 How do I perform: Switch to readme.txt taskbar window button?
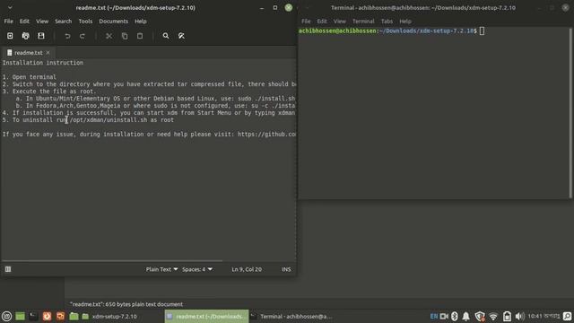pos(206,316)
